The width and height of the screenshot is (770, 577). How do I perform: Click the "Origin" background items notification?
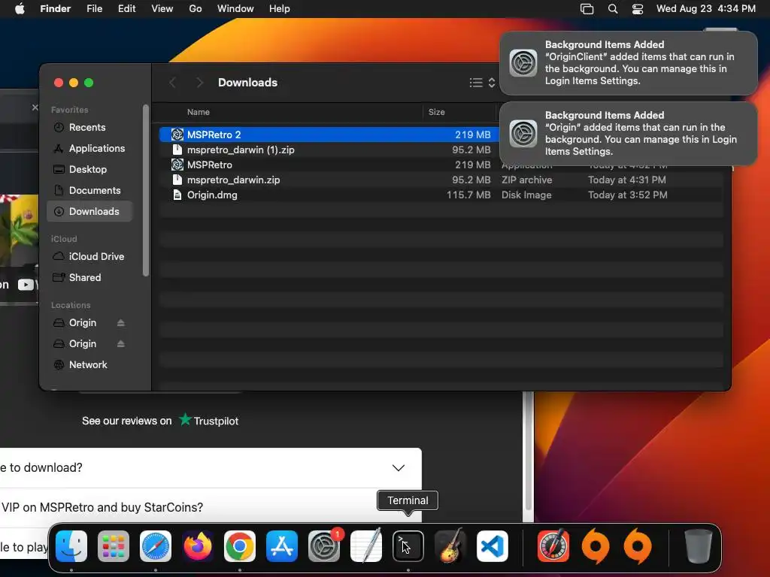628,134
